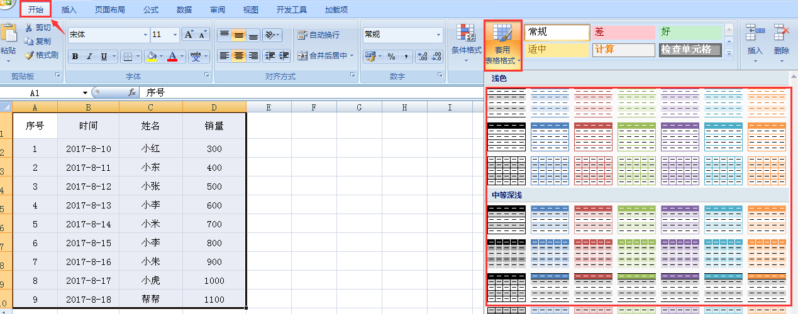798x314 pixels.
Task: Toggle italic formatting
Action: click(x=90, y=57)
